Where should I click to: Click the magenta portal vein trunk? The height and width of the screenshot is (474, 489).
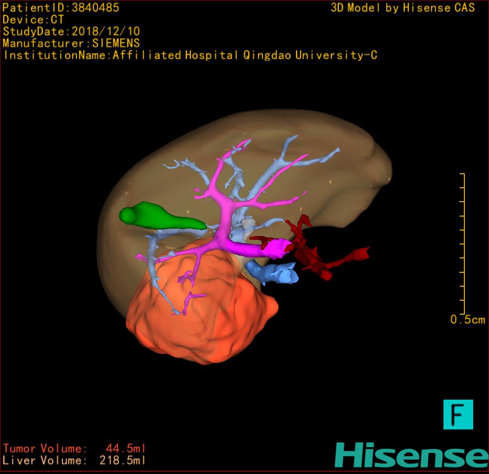(260, 248)
